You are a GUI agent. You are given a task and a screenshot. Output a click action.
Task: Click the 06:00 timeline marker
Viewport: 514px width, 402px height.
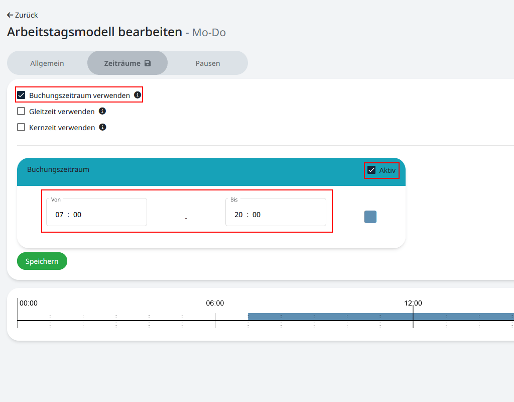[x=215, y=303]
